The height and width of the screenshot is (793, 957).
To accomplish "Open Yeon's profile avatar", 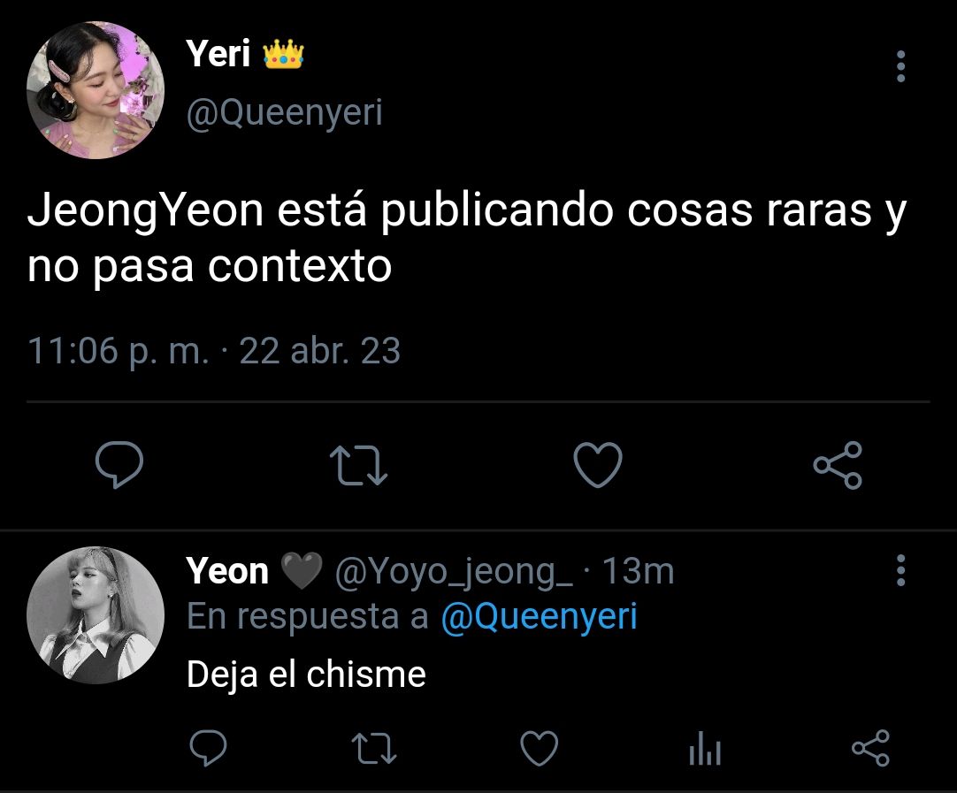I will pyautogui.click(x=96, y=615).
